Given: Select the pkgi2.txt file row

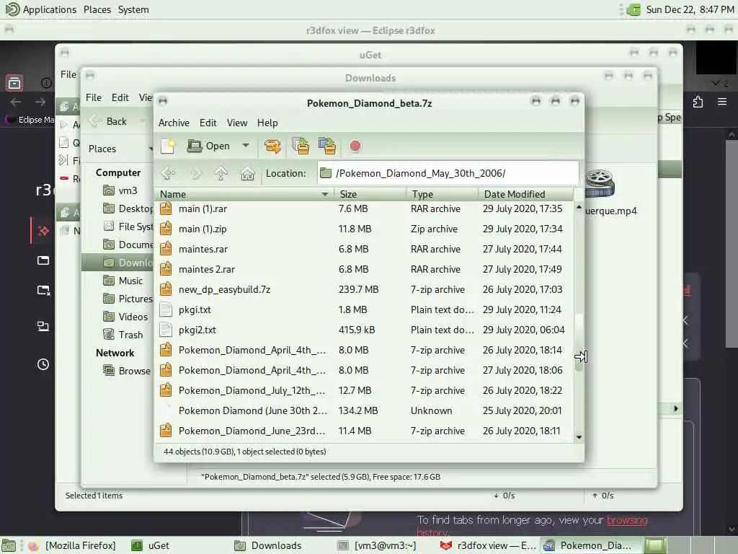Looking at the screenshot, I should 365,330.
